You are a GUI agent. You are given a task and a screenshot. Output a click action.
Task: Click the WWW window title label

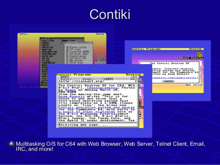(65, 77)
